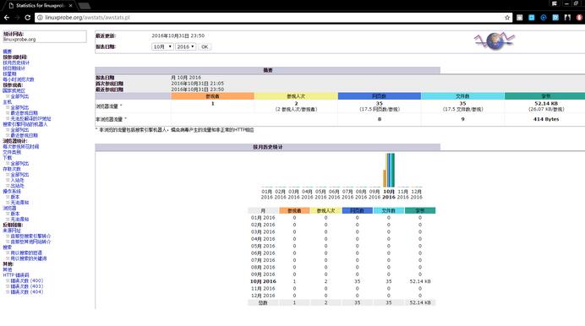Open 无法得知 under 操作系统

(19, 203)
